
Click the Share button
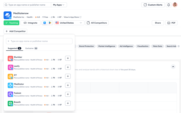pyautogui.click(x=158, y=23)
